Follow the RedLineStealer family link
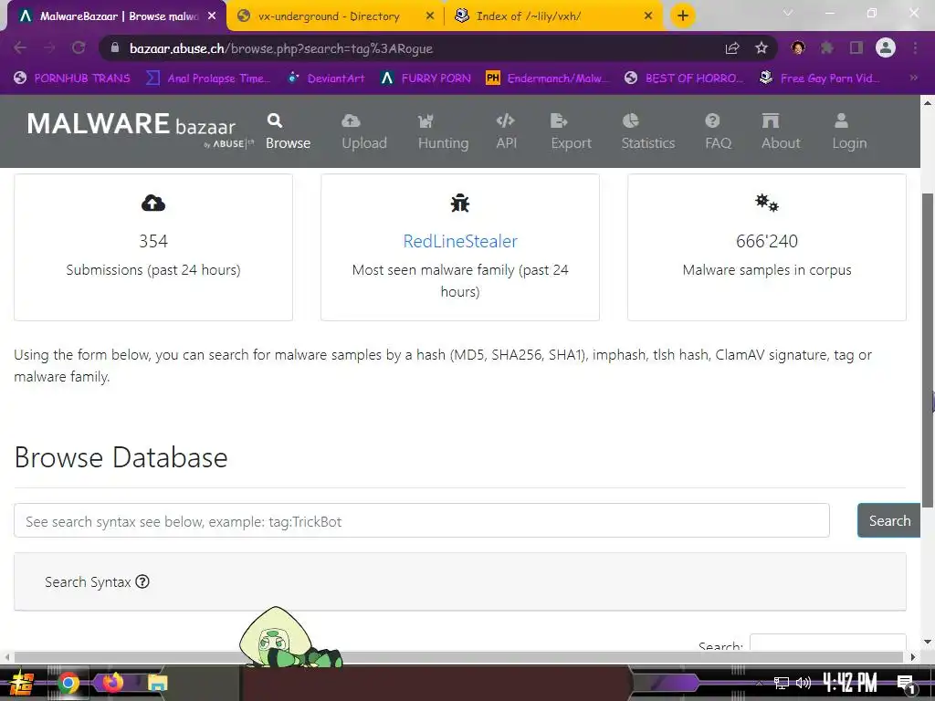 460,241
